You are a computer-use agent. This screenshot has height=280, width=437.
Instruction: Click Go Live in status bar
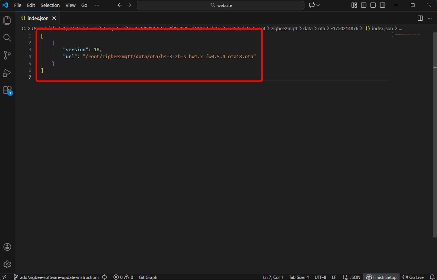(x=413, y=277)
